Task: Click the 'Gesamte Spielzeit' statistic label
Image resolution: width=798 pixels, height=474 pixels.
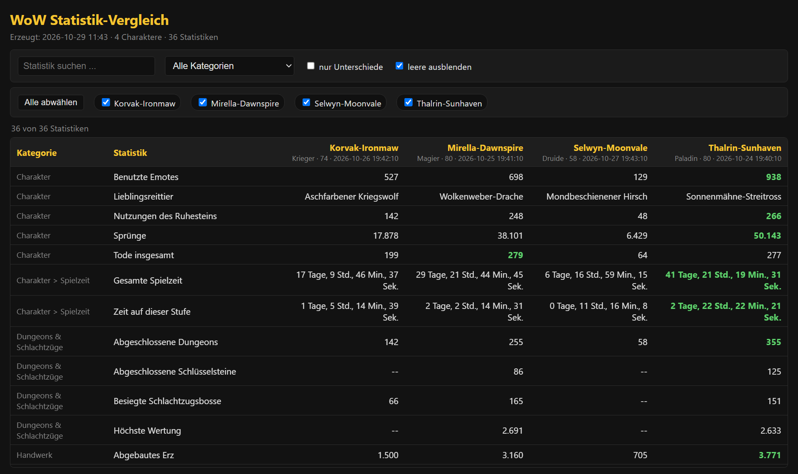Action: [148, 280]
